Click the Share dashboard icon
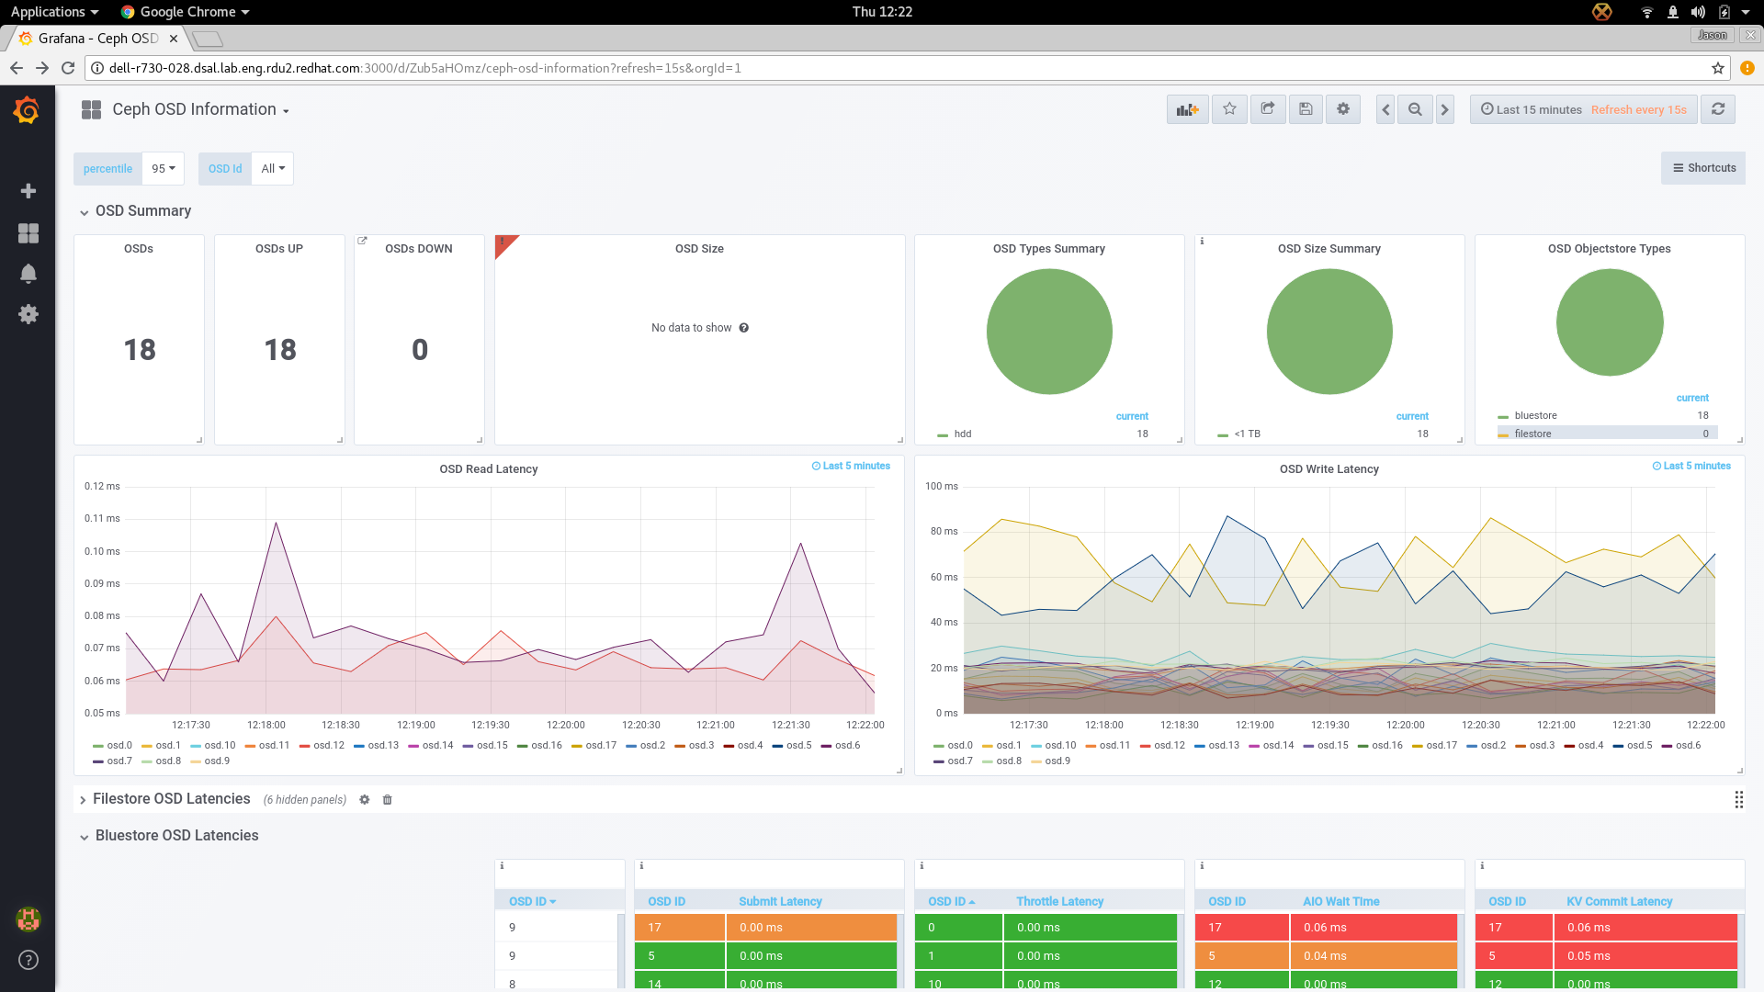Image resolution: width=1764 pixels, height=992 pixels. click(1268, 109)
